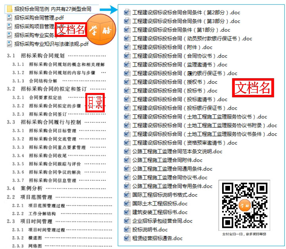Click the Word icon beside 公路工程施工监理合同附件.doc

pos(127,160)
